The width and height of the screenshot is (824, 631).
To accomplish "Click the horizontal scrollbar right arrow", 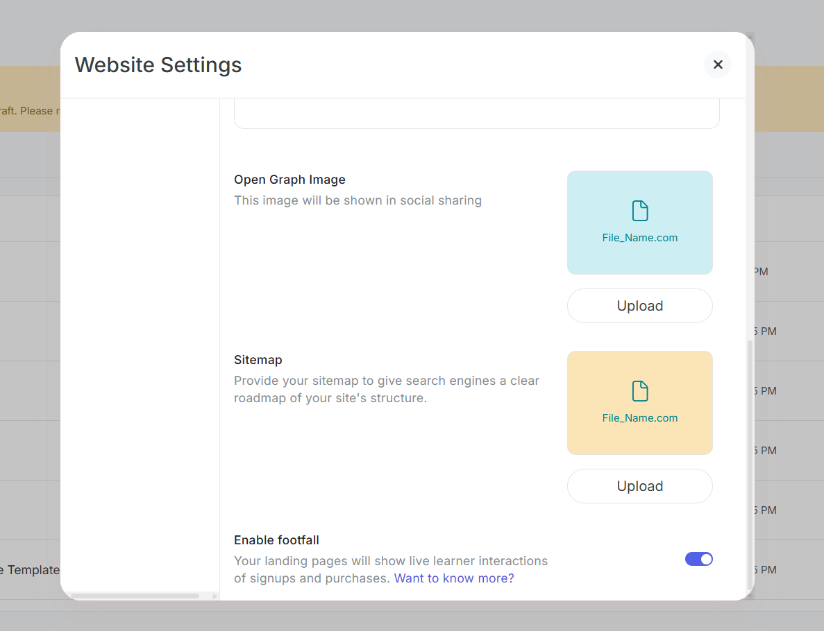I will coord(215,596).
